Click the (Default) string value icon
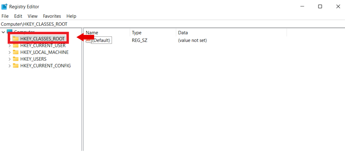 coord(89,40)
